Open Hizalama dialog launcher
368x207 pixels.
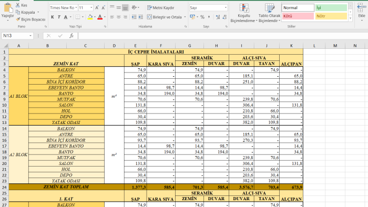(x=186, y=26)
